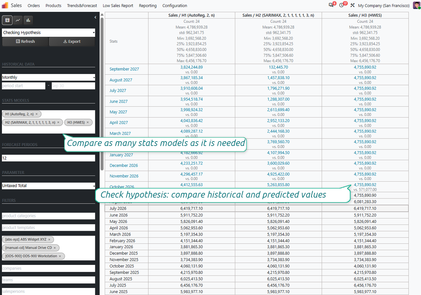Open the Sales app home icon
Image resolution: width=421 pixels, height=295 pixels.
(x=5, y=5)
